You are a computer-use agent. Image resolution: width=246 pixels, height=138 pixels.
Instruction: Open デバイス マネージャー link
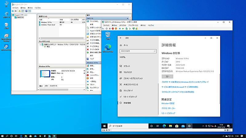click(169, 108)
